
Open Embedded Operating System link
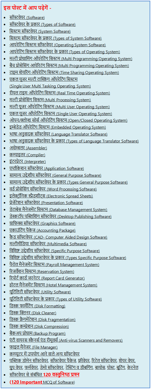click(x=58, y=127)
